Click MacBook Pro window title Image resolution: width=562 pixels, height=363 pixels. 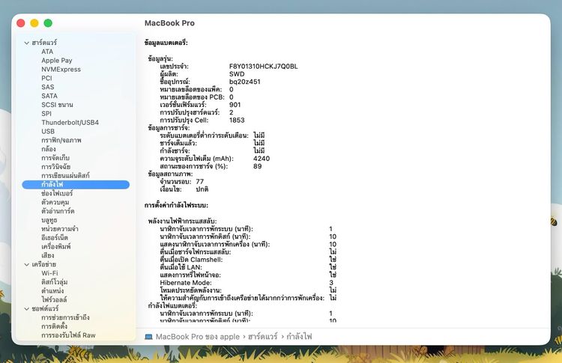[x=169, y=23]
